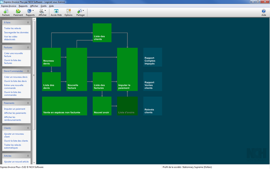Screen dimensions: 270x169
Task: Click the Profil de la société status text
Action: tap(187, 167)
